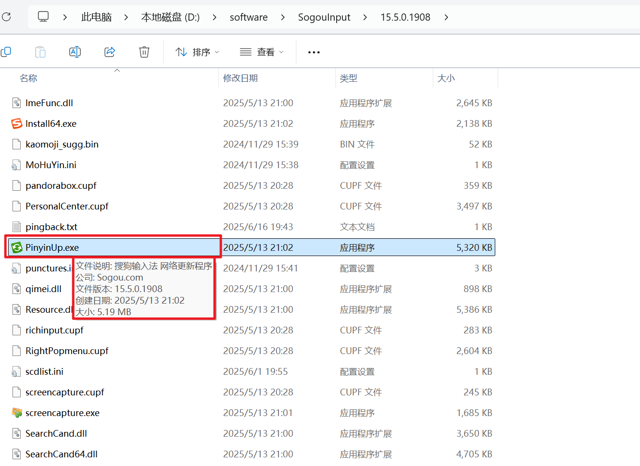640x466 pixels.
Task: Click the 2,645 KB size of ImeFunc.dll
Action: 474,103
